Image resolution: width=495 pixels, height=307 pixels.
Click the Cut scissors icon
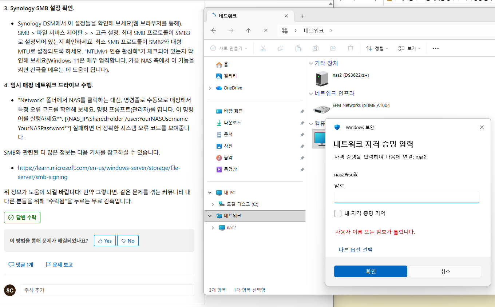[x=263, y=48]
